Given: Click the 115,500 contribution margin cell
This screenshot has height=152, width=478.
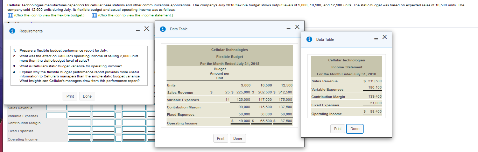Looking at the screenshot, I should pos(265,107).
